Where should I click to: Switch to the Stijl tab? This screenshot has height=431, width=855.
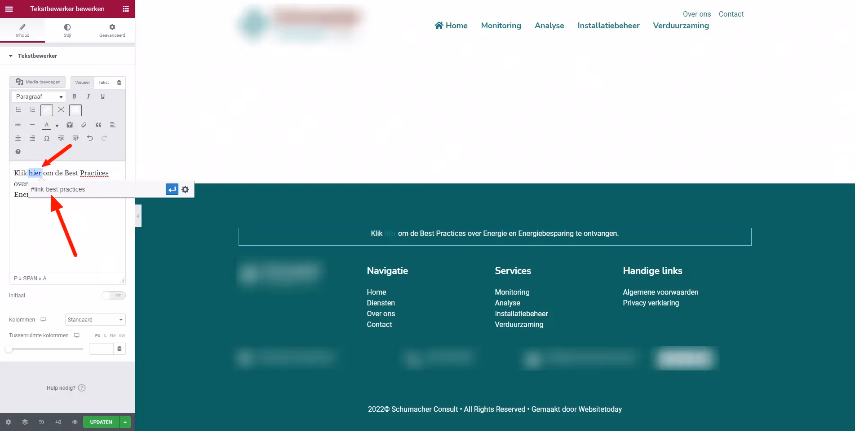tap(67, 30)
